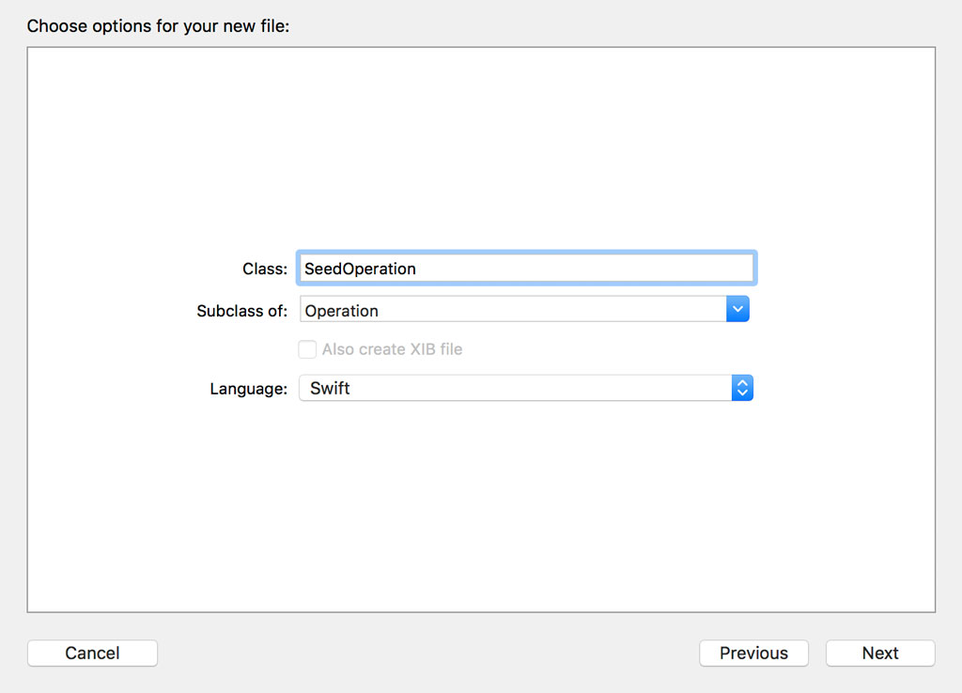Cancel the new file dialog
Screen dimensions: 962x693
pos(92,653)
